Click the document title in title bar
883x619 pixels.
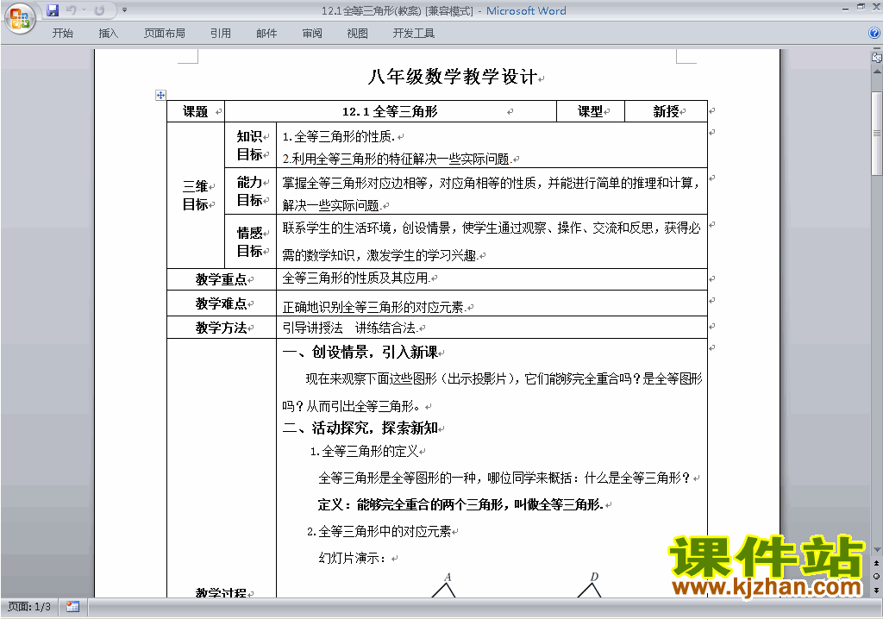click(x=444, y=10)
